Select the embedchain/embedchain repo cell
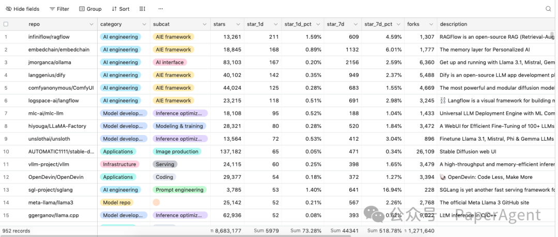The image size is (558, 237). point(59,49)
